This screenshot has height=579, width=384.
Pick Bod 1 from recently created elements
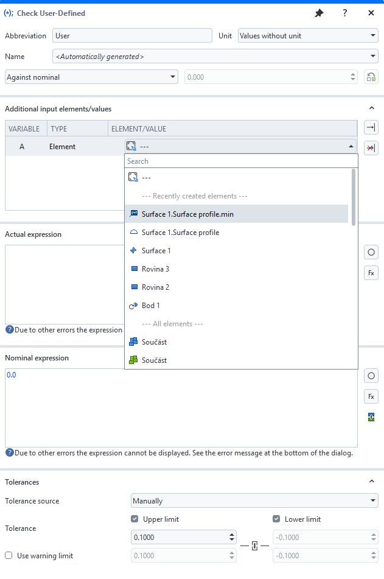coord(150,306)
